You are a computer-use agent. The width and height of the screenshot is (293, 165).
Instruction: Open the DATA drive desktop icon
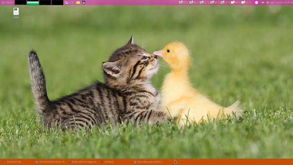[16, 13]
